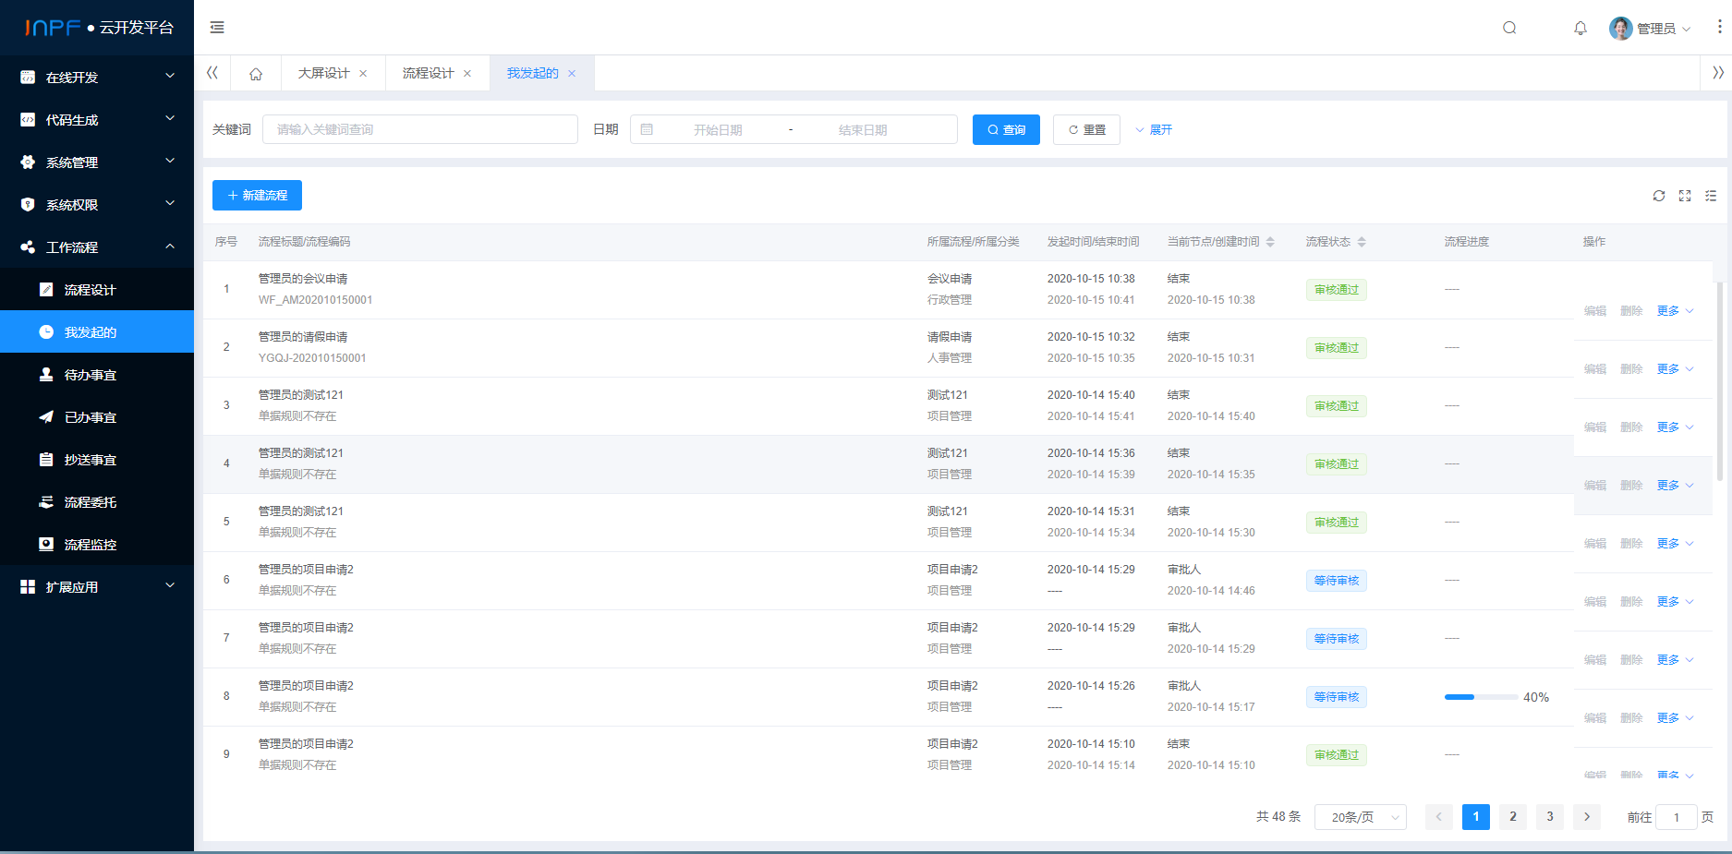Click the search magnifier icon in header

[x=1509, y=28]
